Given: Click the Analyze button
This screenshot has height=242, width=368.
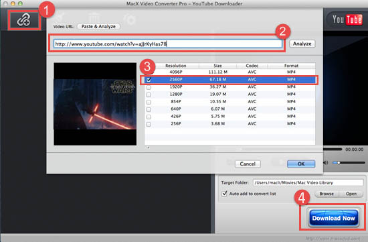Looking at the screenshot, I should [302, 44].
